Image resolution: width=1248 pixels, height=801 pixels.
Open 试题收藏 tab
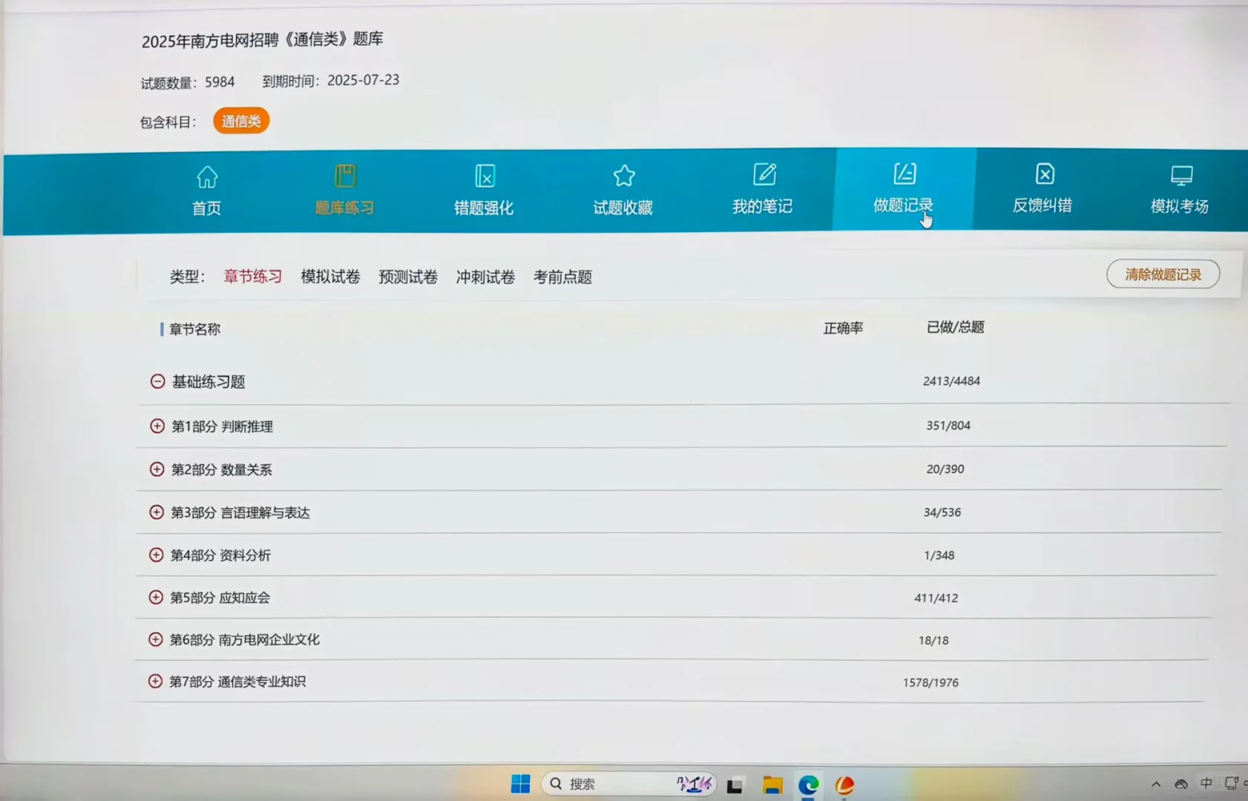[623, 191]
